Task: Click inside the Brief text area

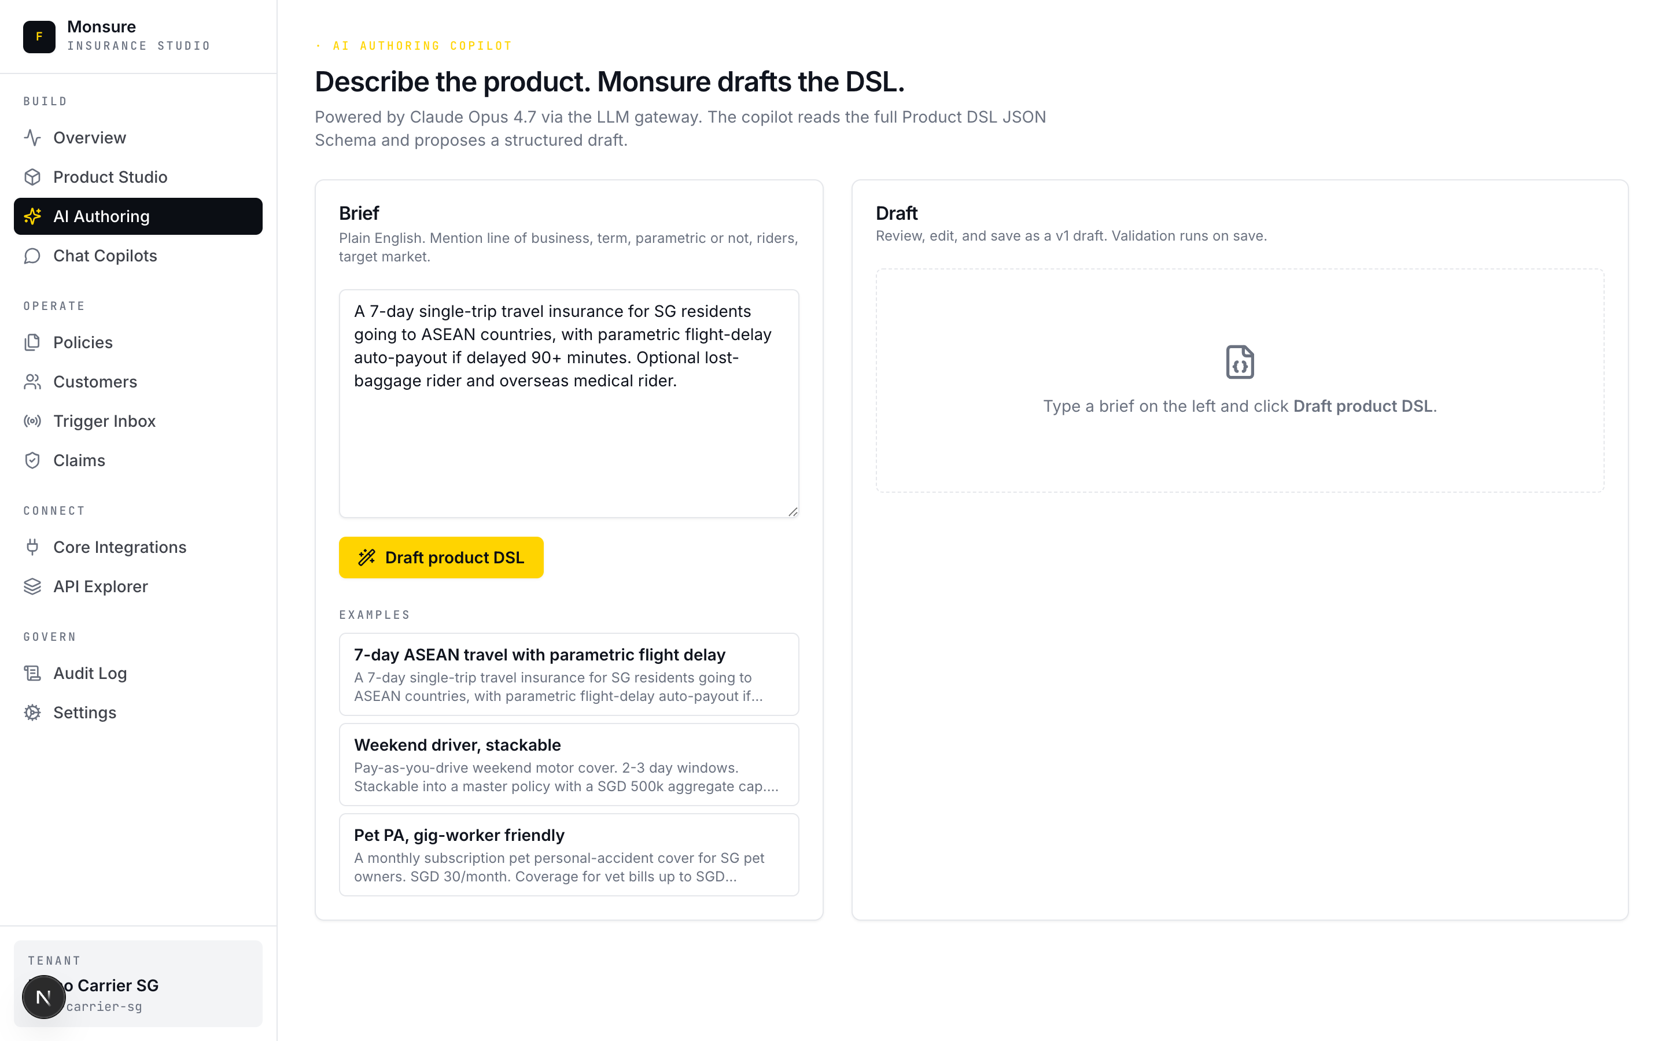Action: (x=569, y=403)
